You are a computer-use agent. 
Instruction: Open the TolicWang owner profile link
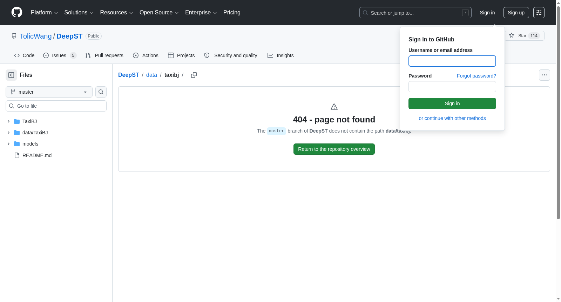(35, 36)
